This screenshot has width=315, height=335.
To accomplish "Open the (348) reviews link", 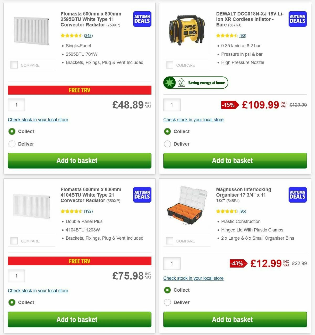I will pos(88,35).
